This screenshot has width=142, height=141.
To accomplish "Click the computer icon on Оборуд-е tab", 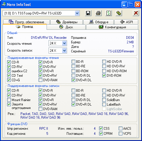I will [x=91, y=22].
